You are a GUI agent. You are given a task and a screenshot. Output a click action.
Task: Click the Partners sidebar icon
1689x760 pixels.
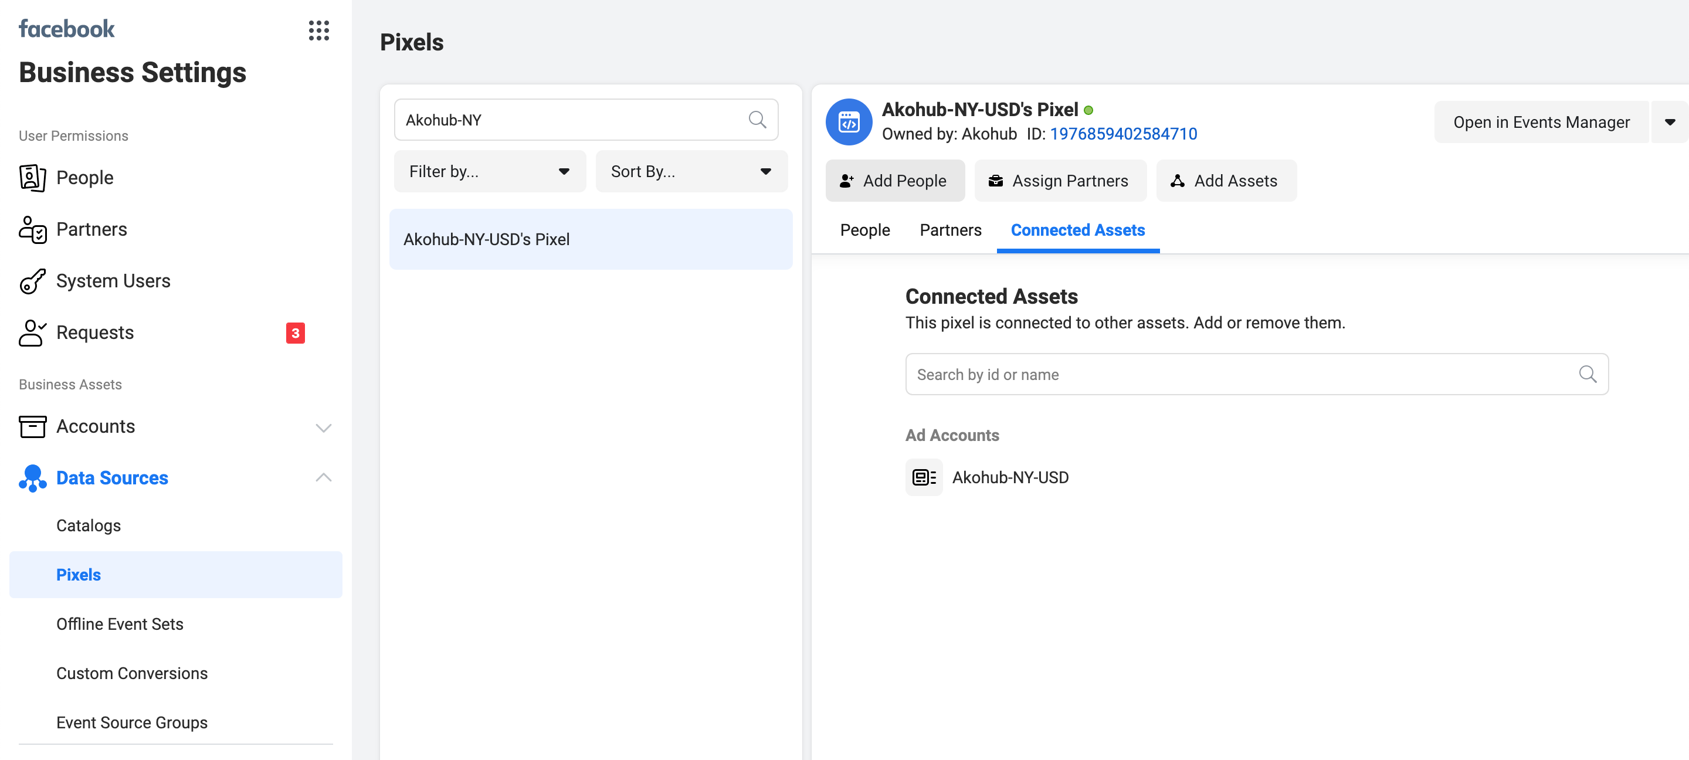coord(32,229)
